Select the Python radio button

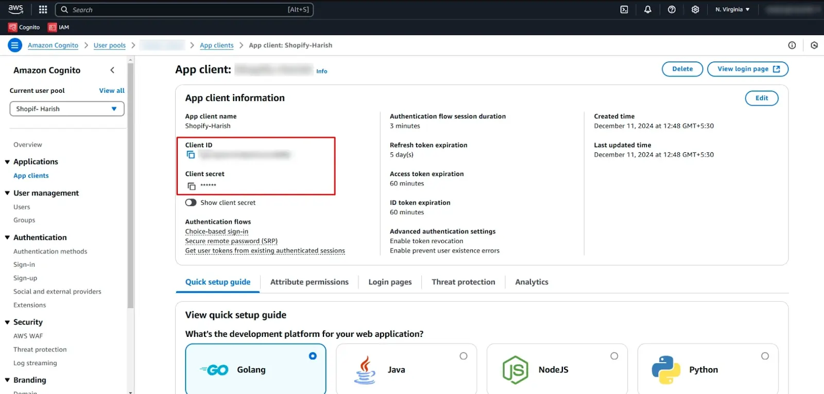pyautogui.click(x=765, y=356)
